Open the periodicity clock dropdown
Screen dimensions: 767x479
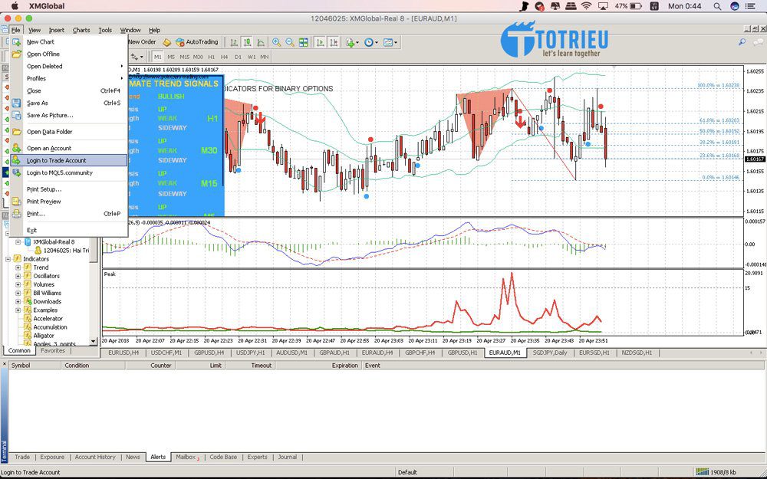[370, 42]
